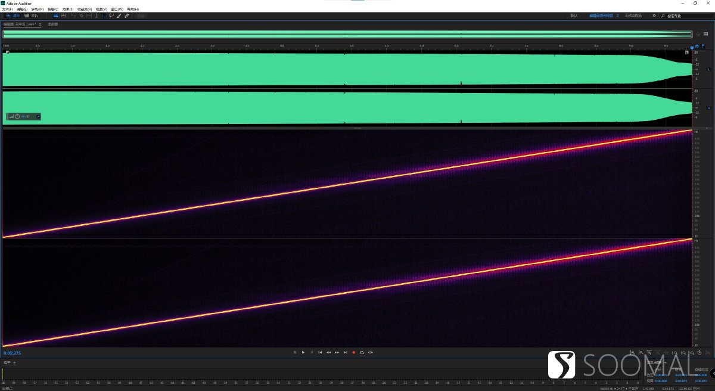Select the Slip tool in the toolbar
Viewport: 715px width, 391px height.
(89, 15)
